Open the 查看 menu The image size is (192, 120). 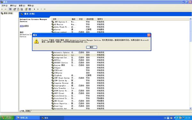(22, 6)
